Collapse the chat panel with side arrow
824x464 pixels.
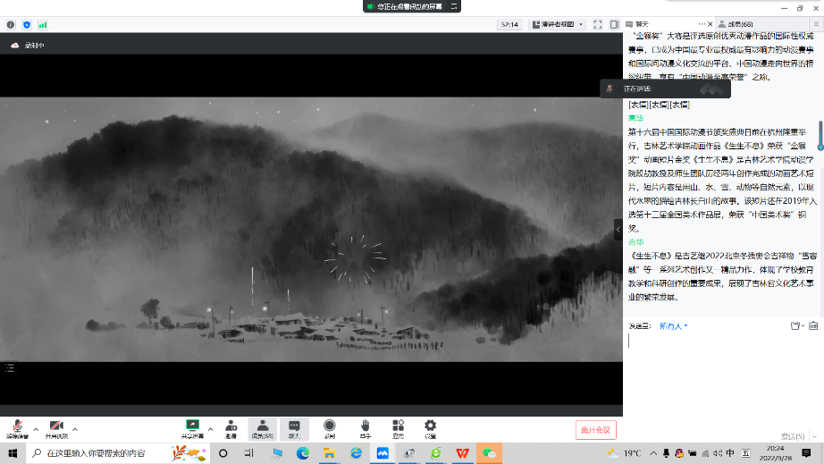pyautogui.click(x=618, y=230)
